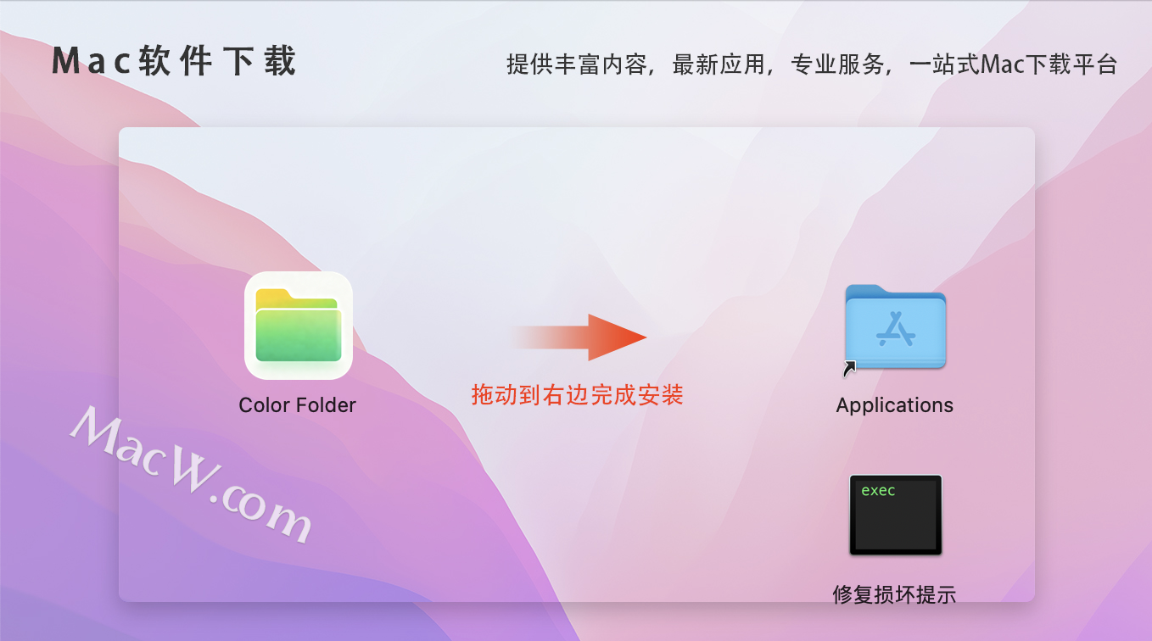Select the Color Folder app icon
The height and width of the screenshot is (641, 1152).
(x=299, y=326)
